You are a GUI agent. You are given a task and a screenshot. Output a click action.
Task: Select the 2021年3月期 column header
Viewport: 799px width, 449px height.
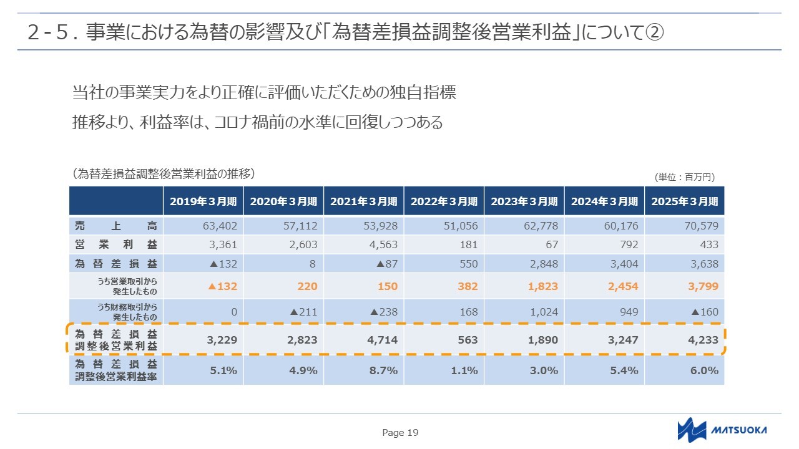[x=364, y=201]
